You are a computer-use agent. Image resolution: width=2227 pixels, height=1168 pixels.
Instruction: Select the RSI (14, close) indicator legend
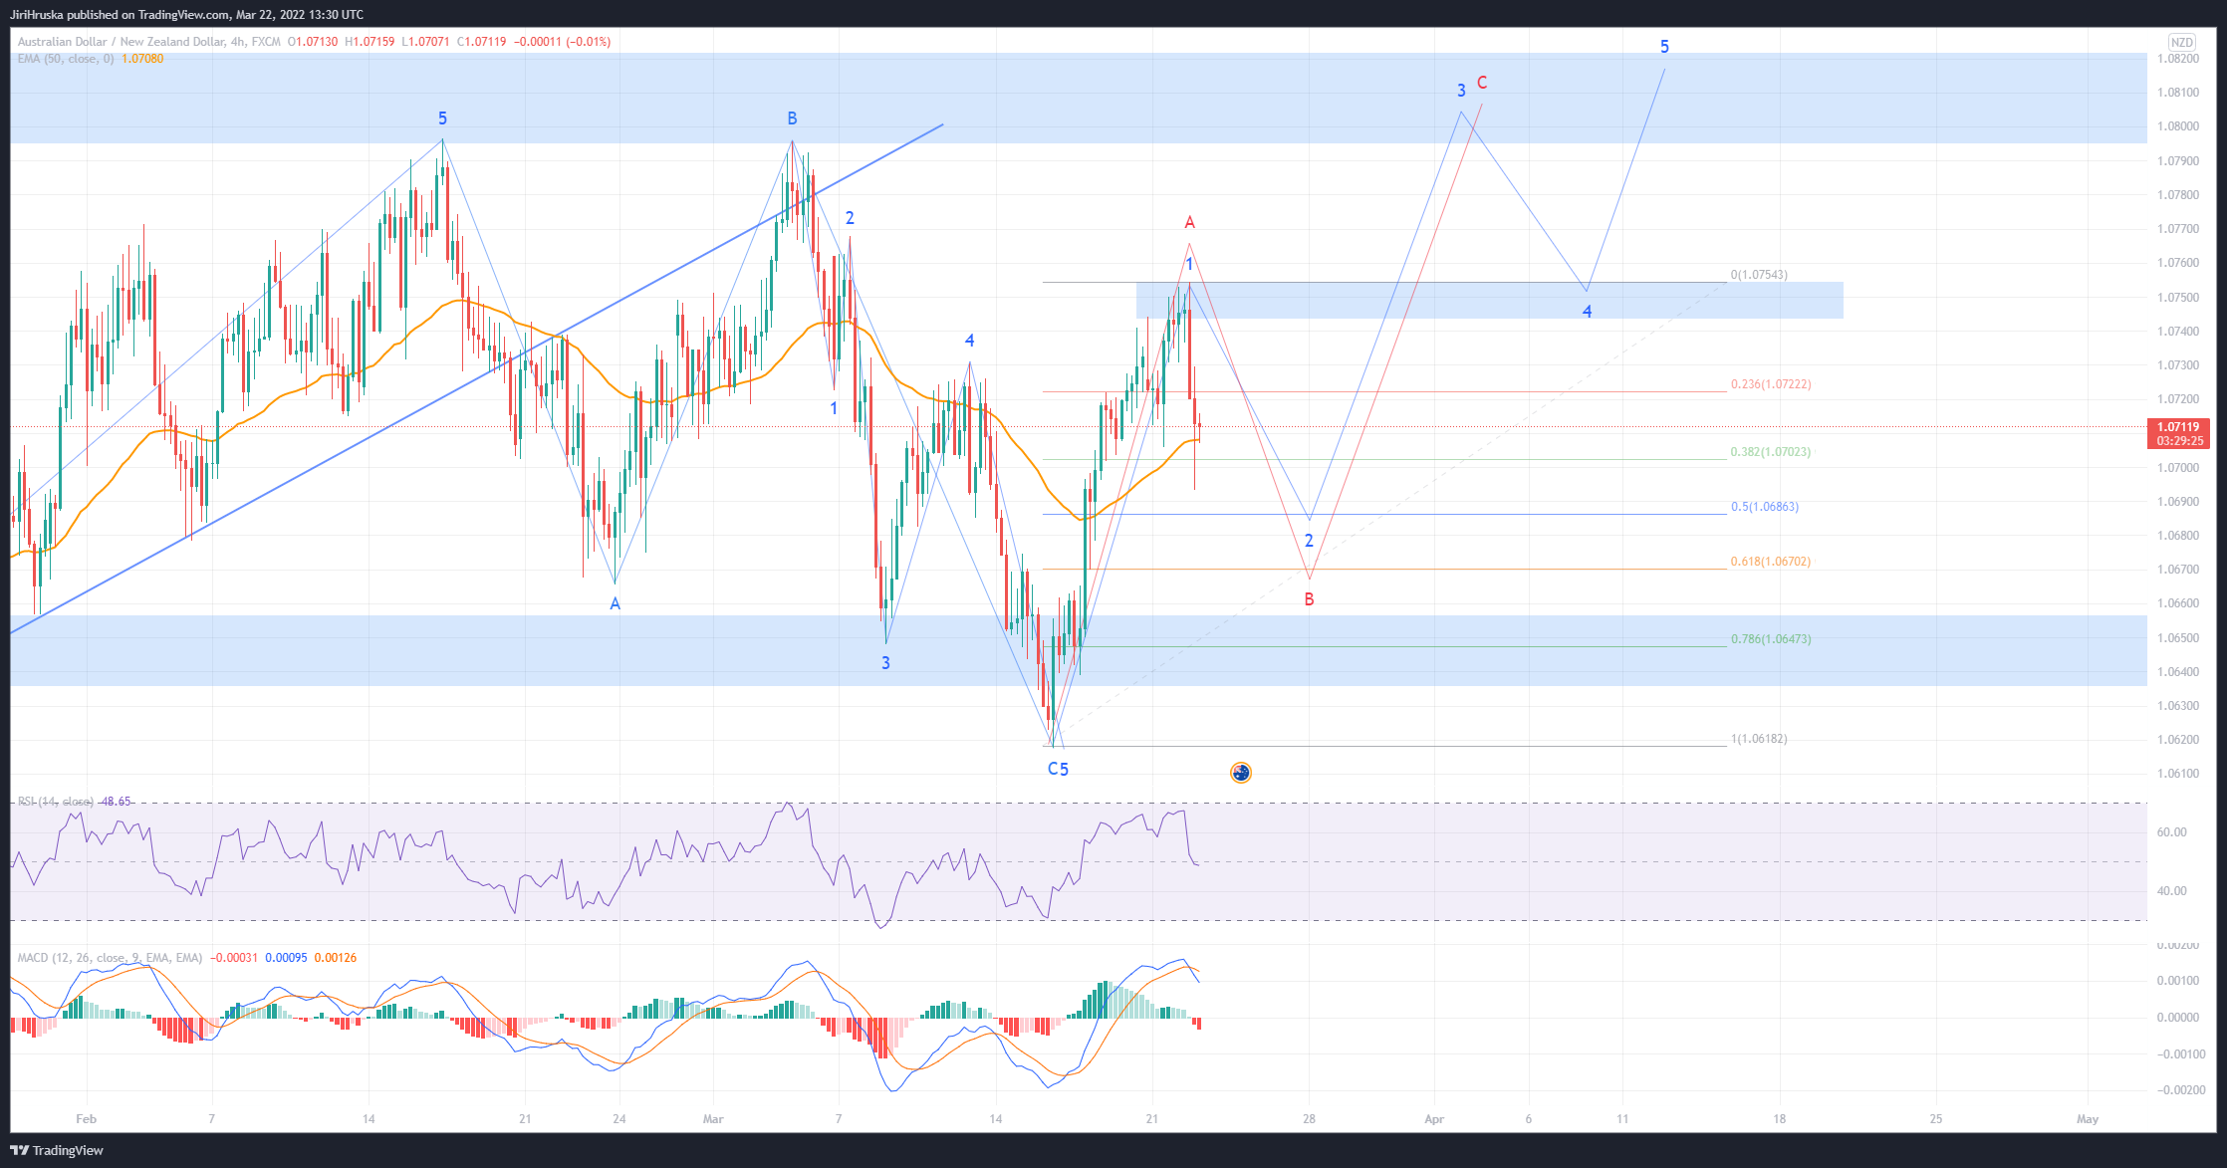coord(56,802)
